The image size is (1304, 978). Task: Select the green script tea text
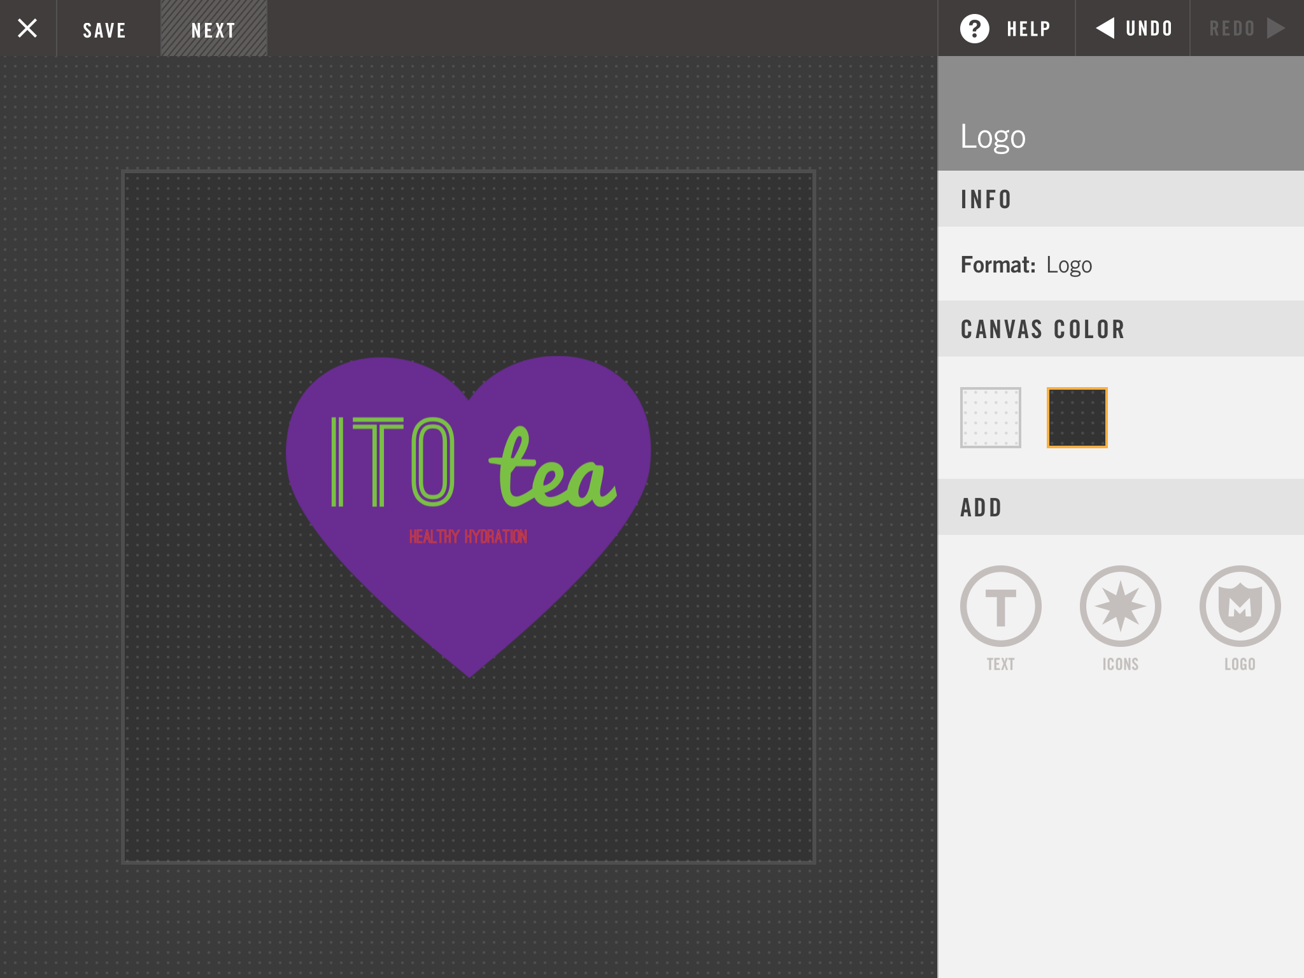point(551,472)
